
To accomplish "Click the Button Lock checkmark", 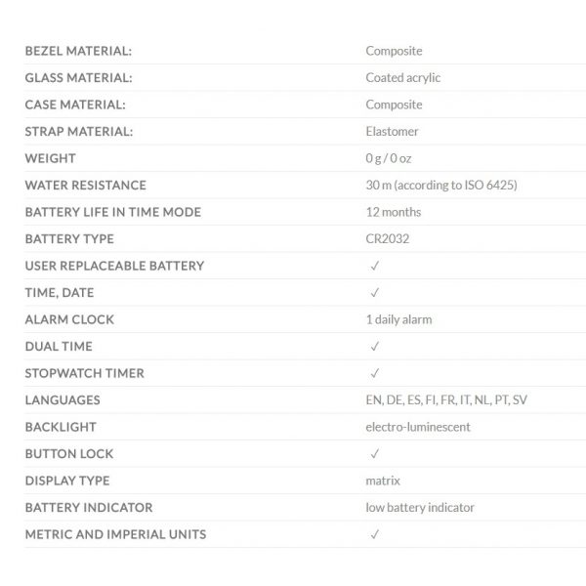I will [x=374, y=454].
